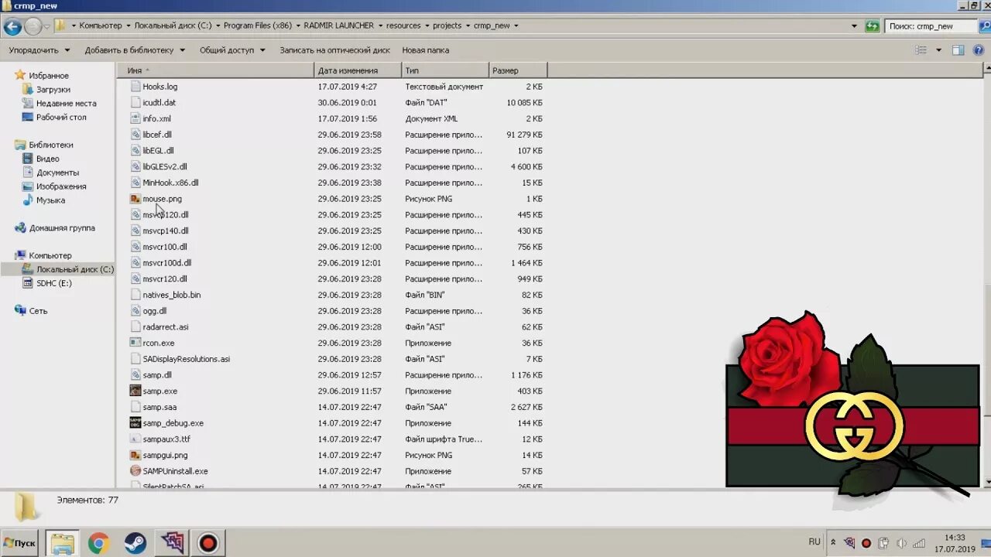Sort by the Дата изменения column header
The width and height of the screenshot is (991, 557).
[x=358, y=70]
